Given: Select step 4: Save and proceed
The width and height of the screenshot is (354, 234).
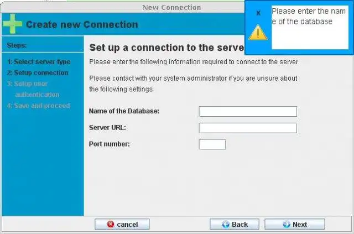Looking at the screenshot, I should pyautogui.click(x=38, y=106).
